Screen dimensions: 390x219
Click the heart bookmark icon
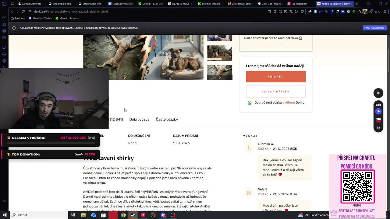click(x=302, y=12)
